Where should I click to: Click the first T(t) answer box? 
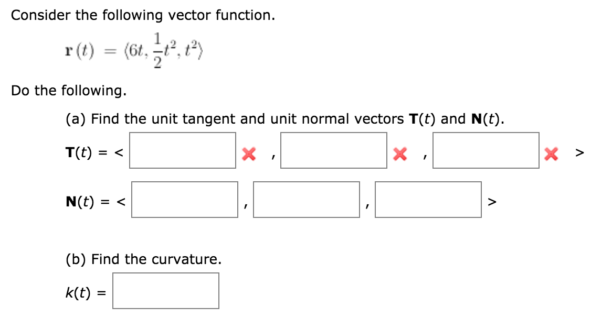coord(183,150)
